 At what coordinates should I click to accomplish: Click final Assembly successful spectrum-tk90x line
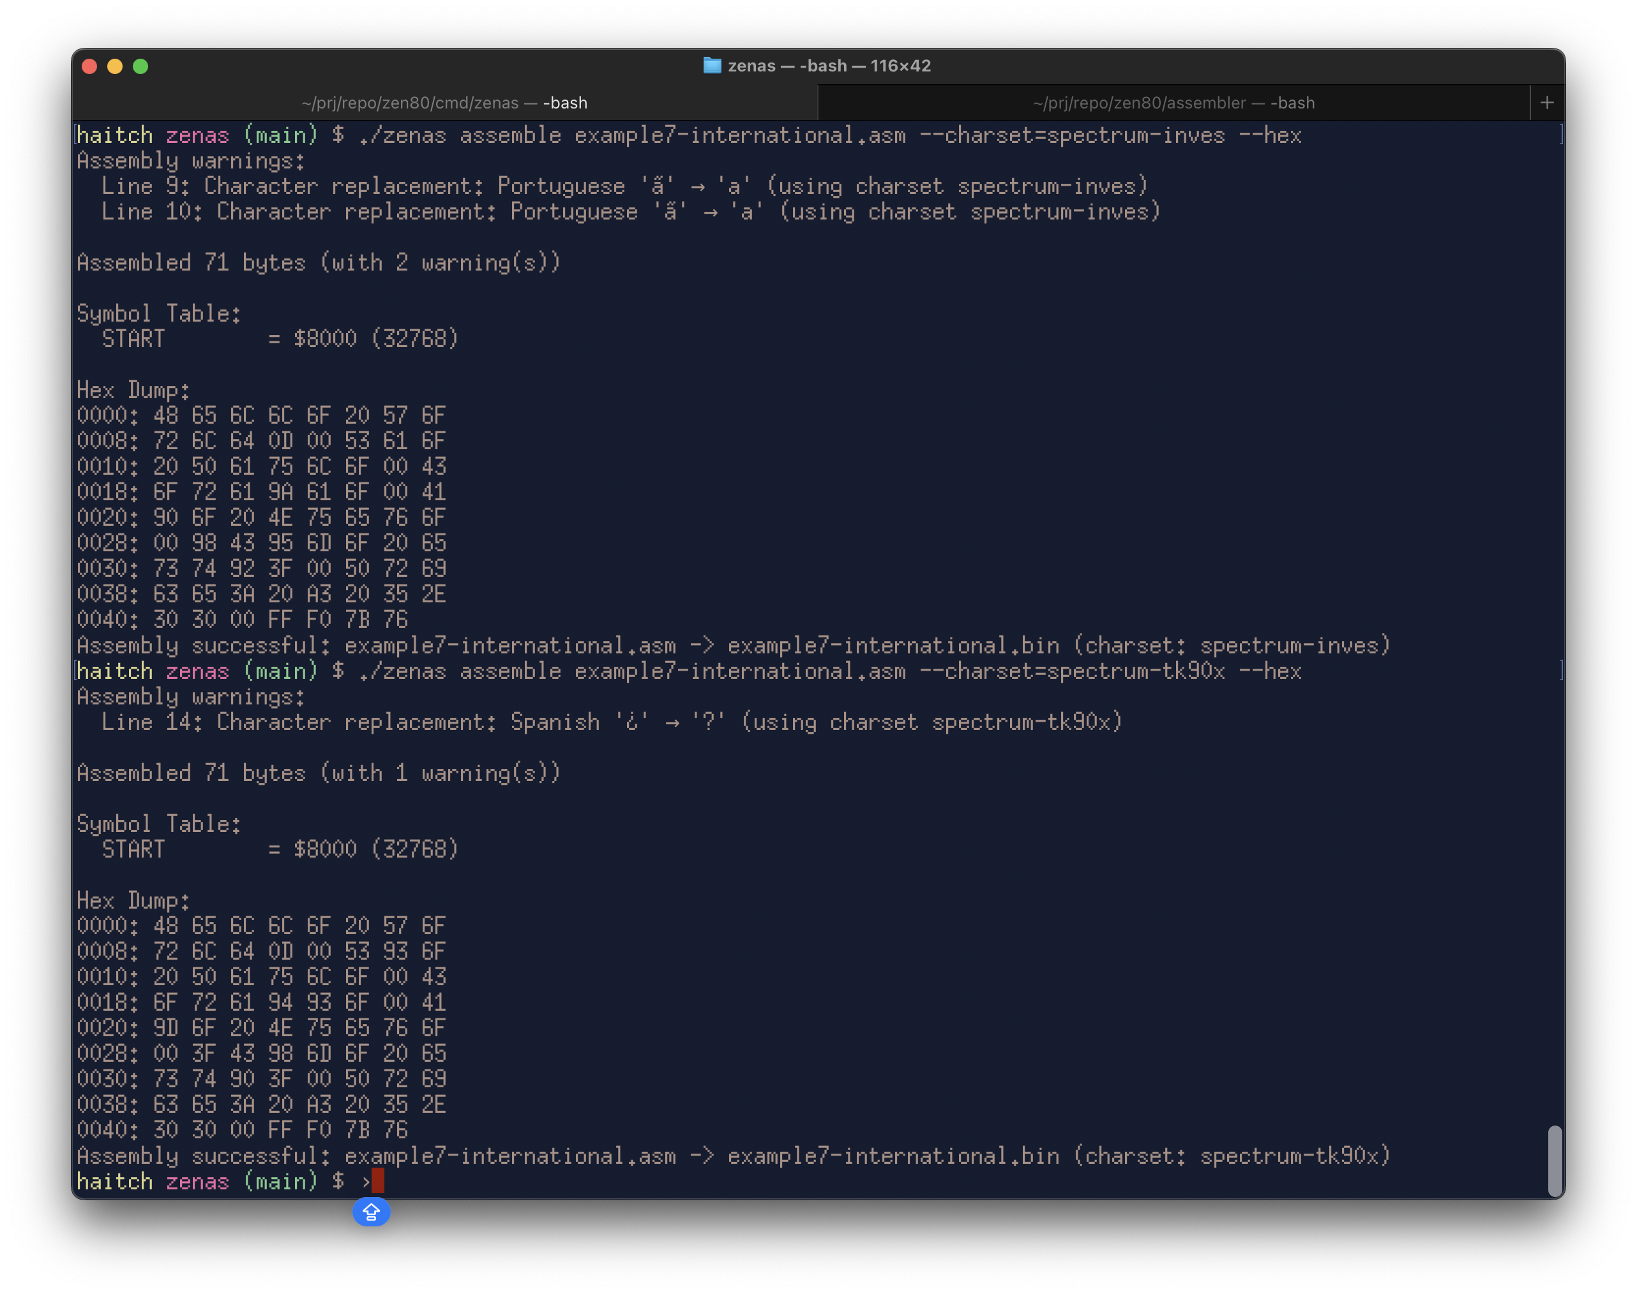point(733,1156)
